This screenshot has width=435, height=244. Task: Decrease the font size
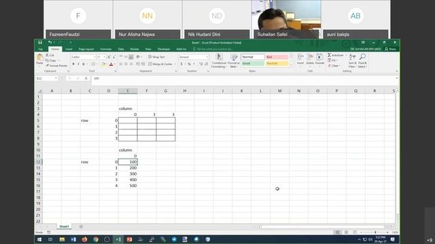pos(114,57)
